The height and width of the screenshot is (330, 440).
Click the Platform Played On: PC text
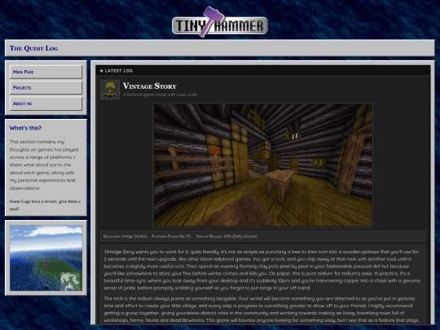pos(171,236)
